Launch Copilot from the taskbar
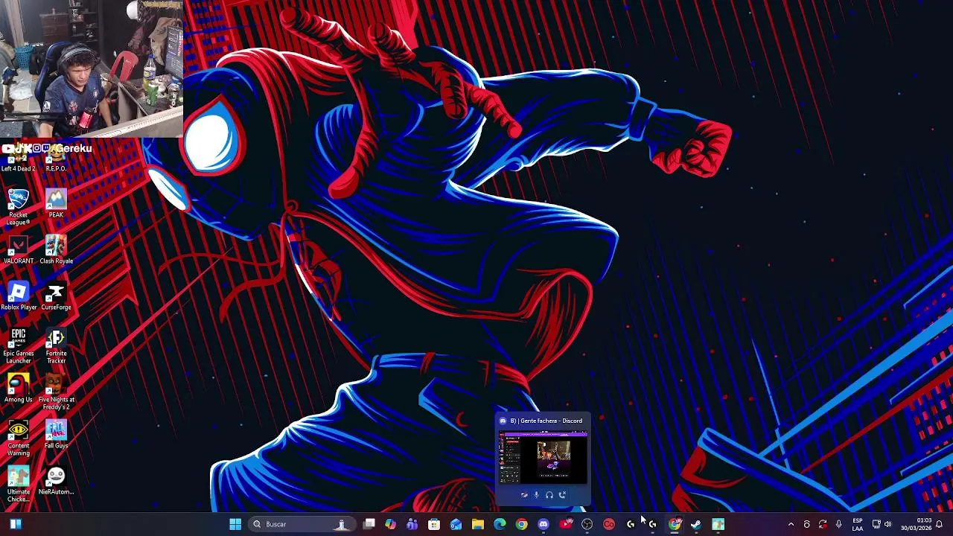The height and width of the screenshot is (536, 953). tap(390, 524)
